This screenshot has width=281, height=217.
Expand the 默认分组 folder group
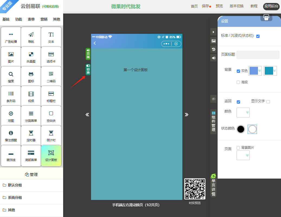15,185
